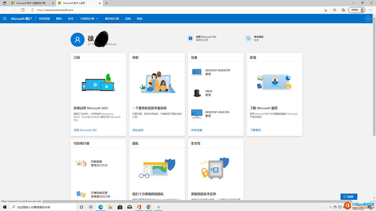Click the Microsoft 365 tile icon near the profile

point(191,39)
